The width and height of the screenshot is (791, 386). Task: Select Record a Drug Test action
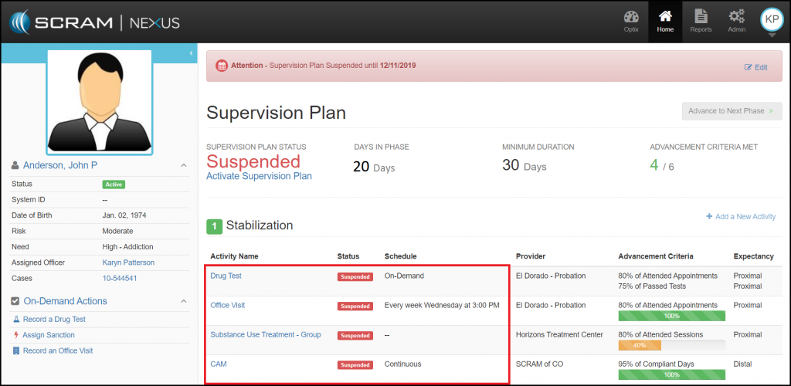click(x=53, y=320)
